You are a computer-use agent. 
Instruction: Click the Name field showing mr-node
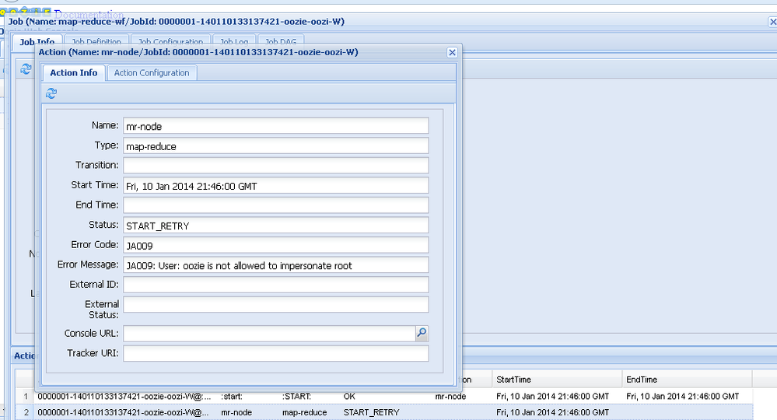pos(276,126)
